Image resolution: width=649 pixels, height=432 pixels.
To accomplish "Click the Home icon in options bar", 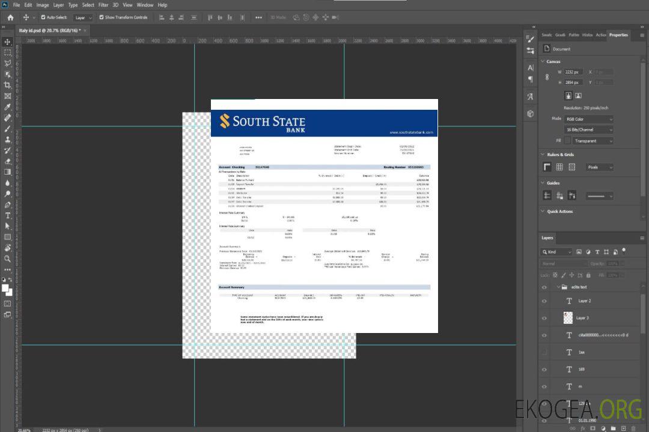I will (x=10, y=17).
